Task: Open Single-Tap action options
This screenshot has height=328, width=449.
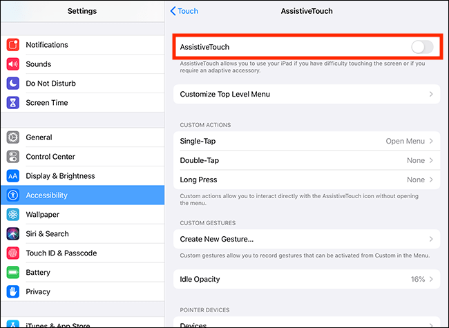Action: [307, 141]
